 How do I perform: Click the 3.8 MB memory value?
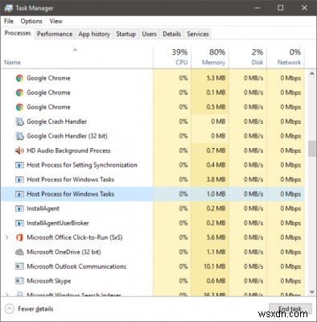pyautogui.click(x=216, y=180)
